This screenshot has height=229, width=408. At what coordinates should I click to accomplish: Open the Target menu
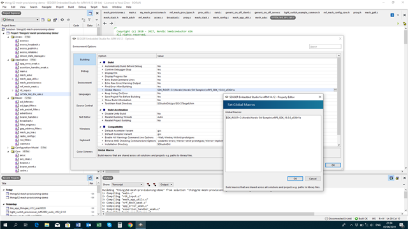(94, 7)
